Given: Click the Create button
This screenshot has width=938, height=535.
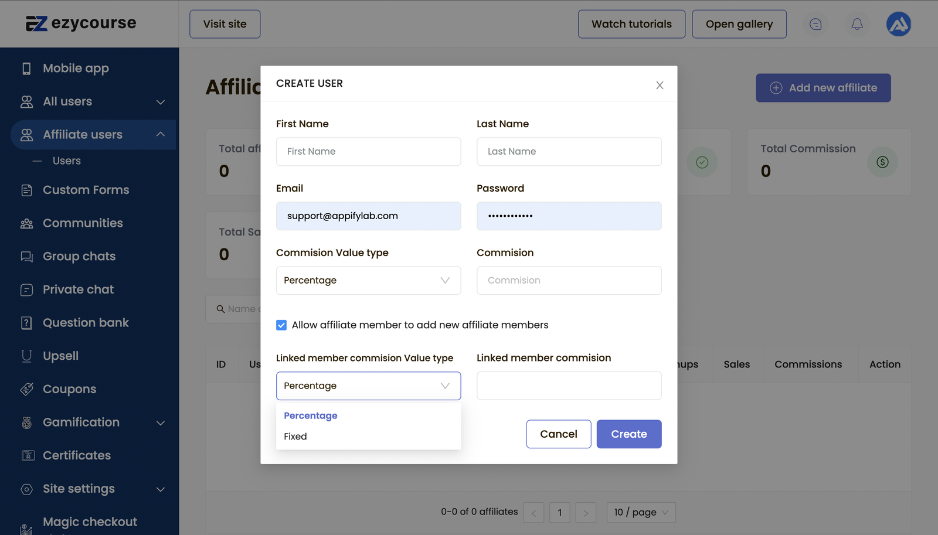Looking at the screenshot, I should point(628,434).
